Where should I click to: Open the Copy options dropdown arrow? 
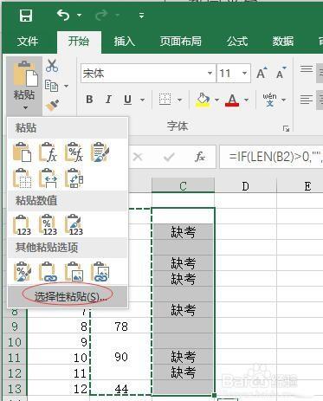pos(66,86)
